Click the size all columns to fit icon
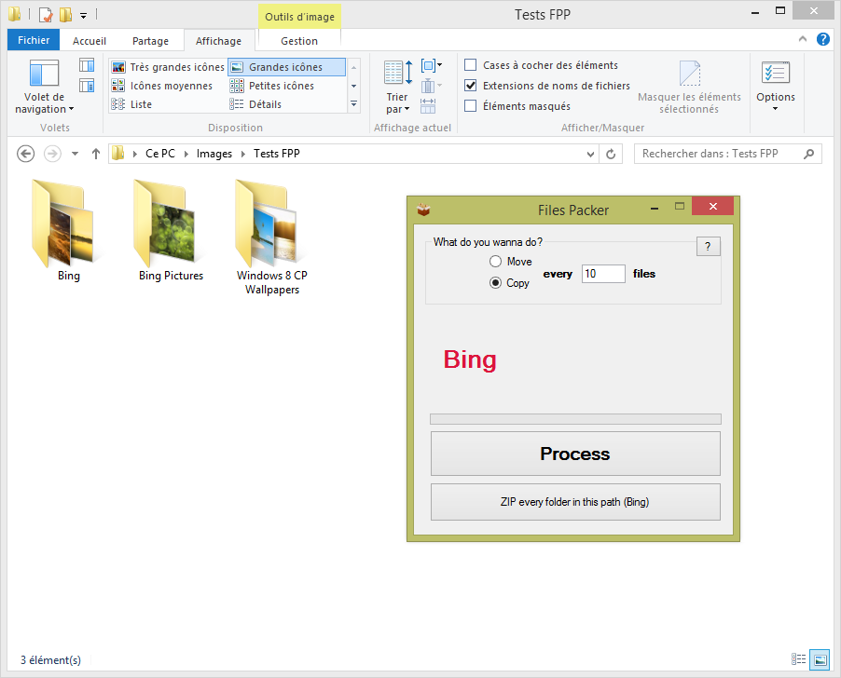The height and width of the screenshot is (678, 841). (x=428, y=105)
